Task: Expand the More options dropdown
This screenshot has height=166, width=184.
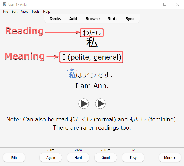Action: (x=170, y=157)
